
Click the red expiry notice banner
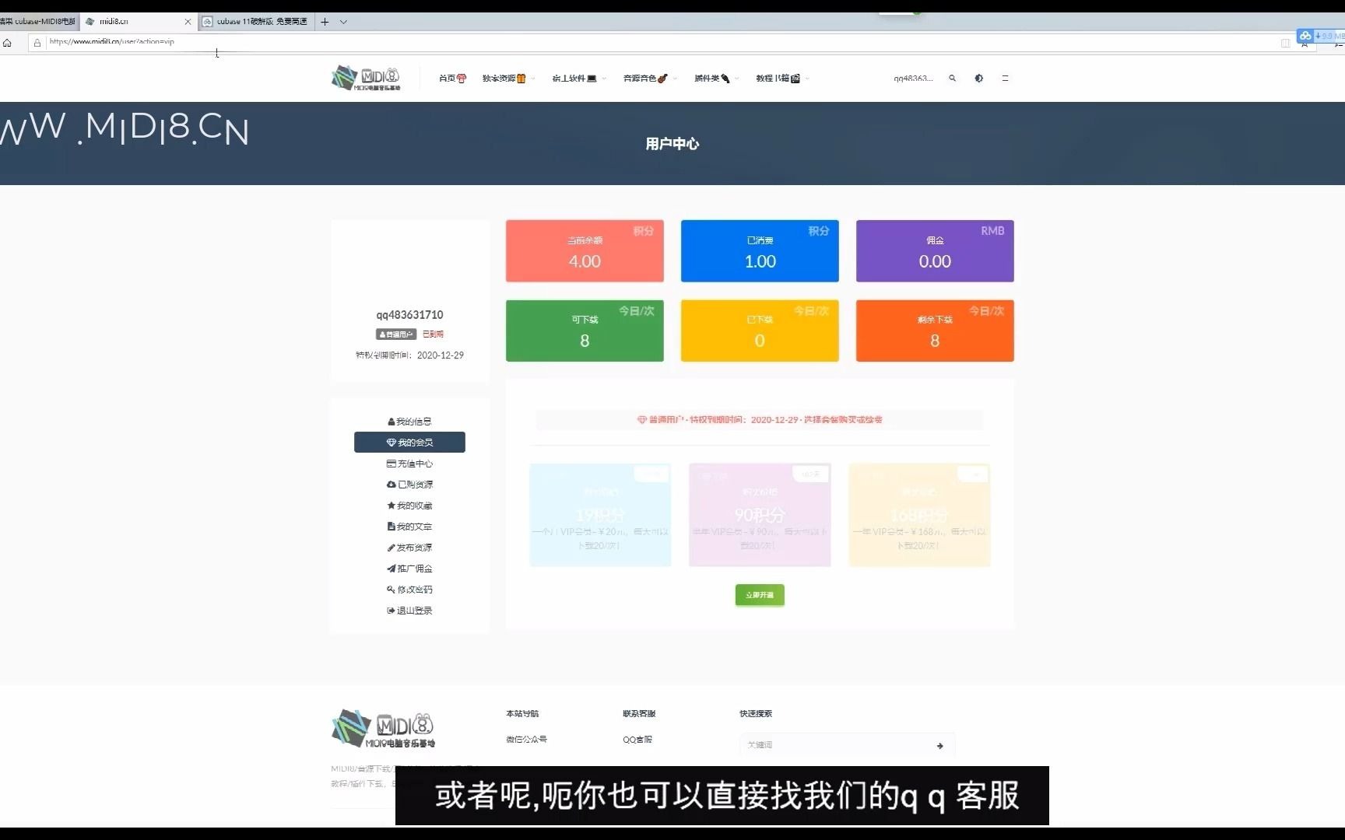coord(760,420)
